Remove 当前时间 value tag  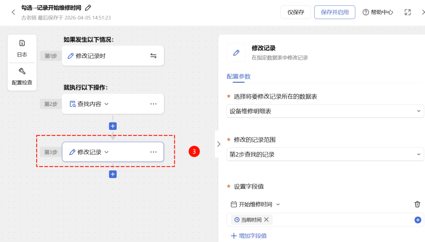coord(266,220)
